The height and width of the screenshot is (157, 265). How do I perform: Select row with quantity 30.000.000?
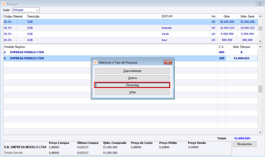[x=131, y=22]
